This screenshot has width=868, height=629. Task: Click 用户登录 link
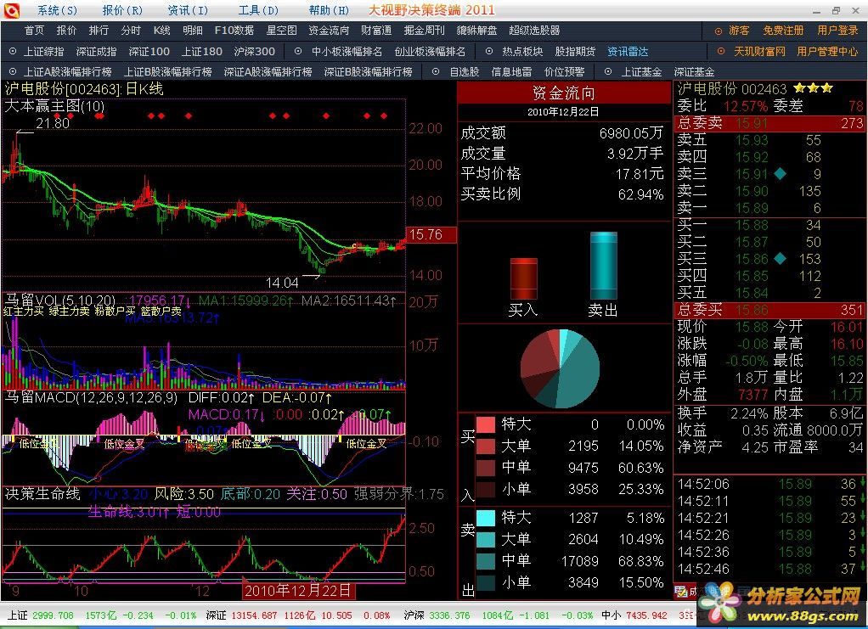click(x=837, y=31)
